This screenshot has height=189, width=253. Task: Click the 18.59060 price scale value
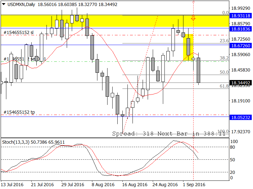coord(241,54)
